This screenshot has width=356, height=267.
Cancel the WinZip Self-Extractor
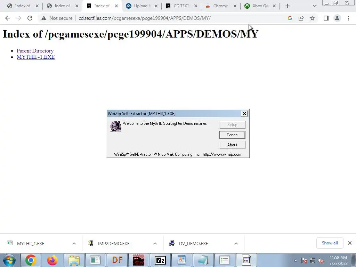[232, 135]
